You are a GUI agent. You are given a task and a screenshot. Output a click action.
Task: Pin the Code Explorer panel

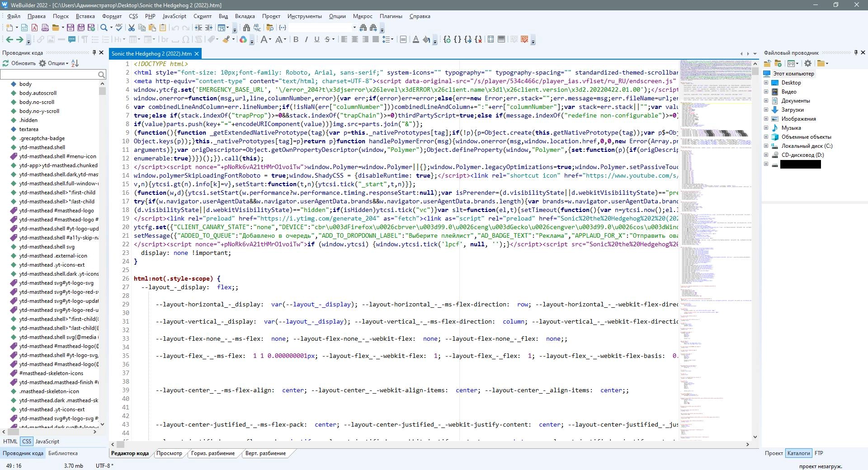coord(94,52)
